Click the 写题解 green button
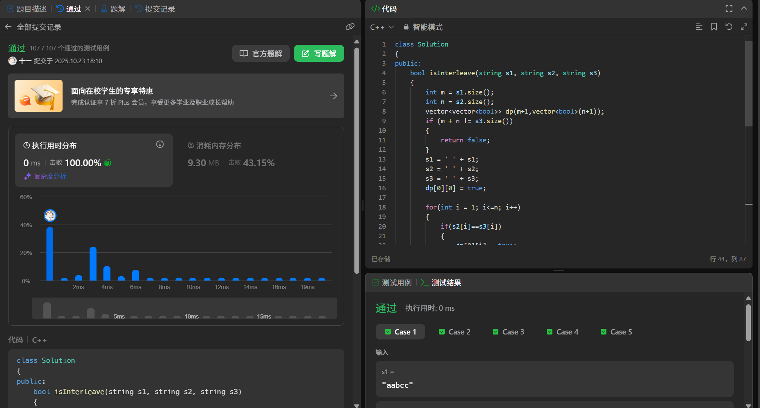This screenshot has height=408, width=760. click(x=319, y=53)
